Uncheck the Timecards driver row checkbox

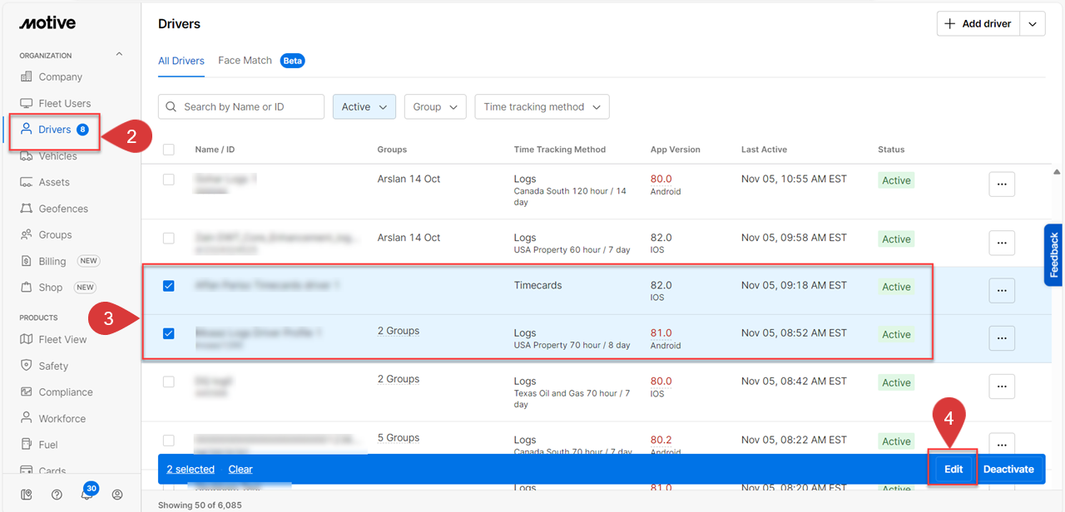pos(169,286)
